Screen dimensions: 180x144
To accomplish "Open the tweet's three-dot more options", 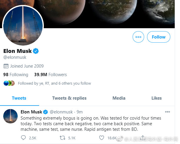I will [167, 112].
